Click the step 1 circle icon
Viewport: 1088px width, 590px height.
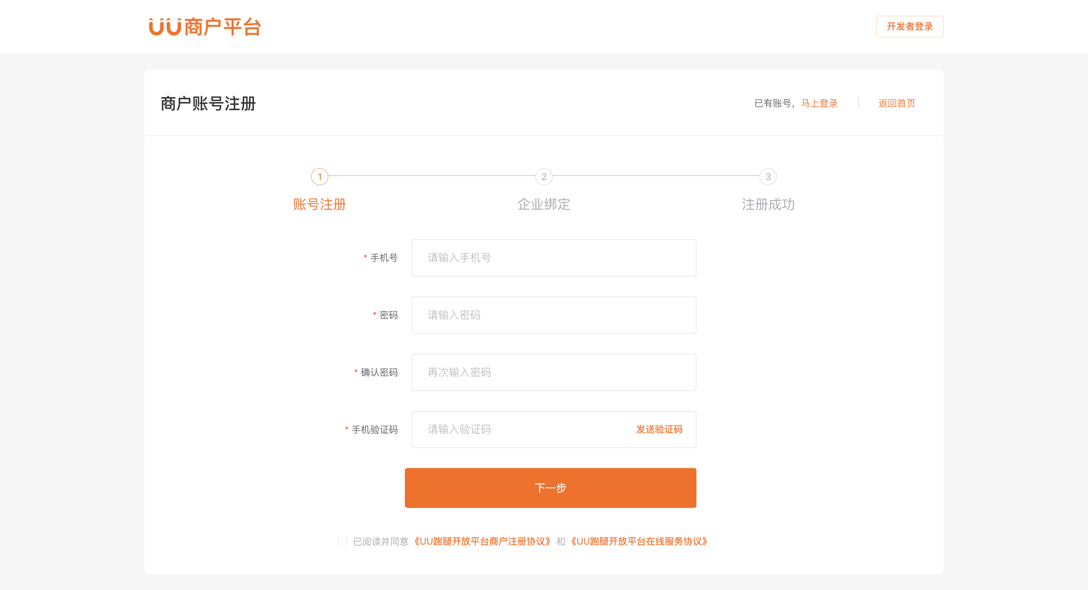pyautogui.click(x=319, y=176)
